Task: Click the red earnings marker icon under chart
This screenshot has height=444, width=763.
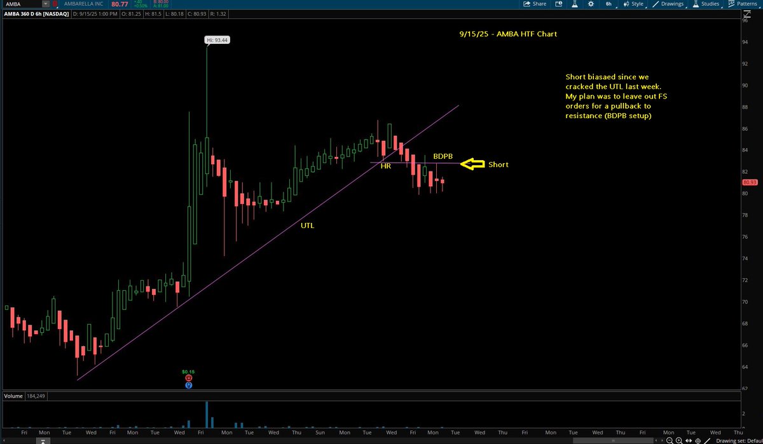Action: pos(189,377)
